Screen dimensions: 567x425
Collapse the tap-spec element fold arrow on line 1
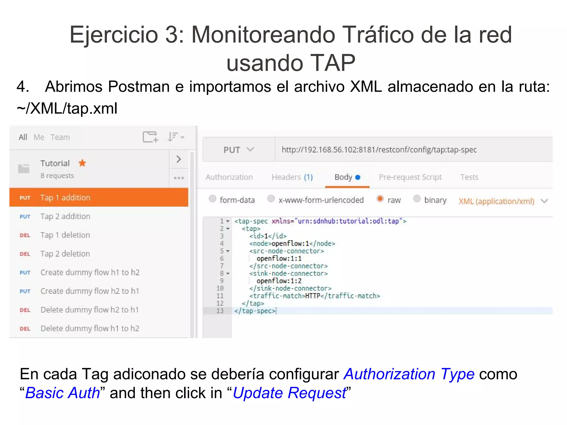228,221
